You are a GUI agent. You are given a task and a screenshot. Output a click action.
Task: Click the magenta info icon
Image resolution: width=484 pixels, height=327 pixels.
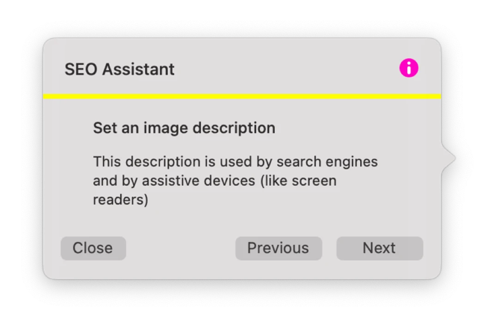pos(409,68)
